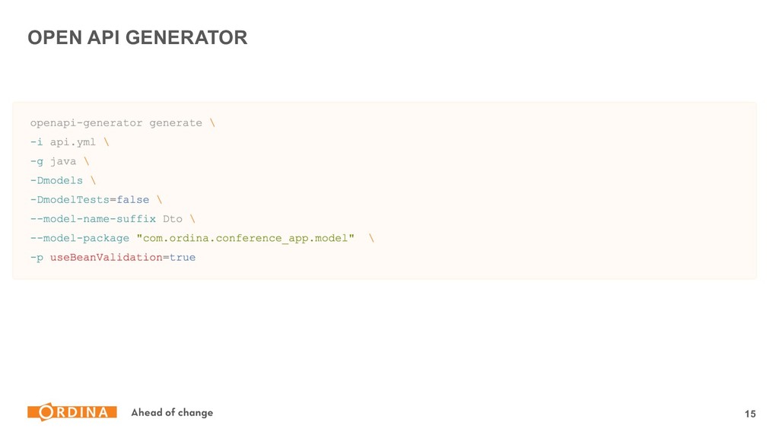
Task: Click the word 'java' in the code
Action: click(63, 161)
